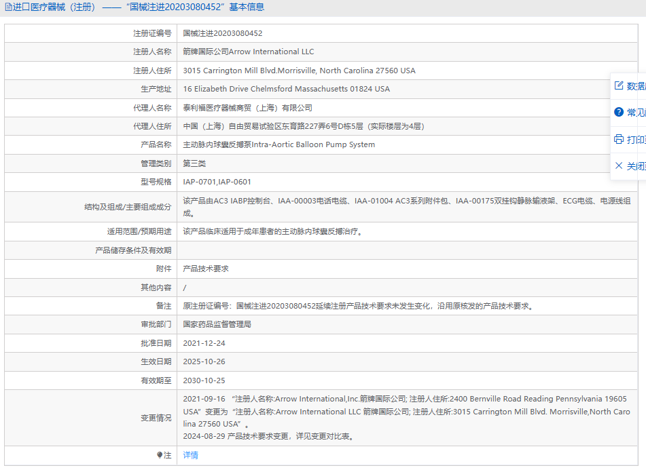The image size is (646, 470).
Task: Click change record 2024-08-29 产品技术要求变更
Action: tap(268, 436)
